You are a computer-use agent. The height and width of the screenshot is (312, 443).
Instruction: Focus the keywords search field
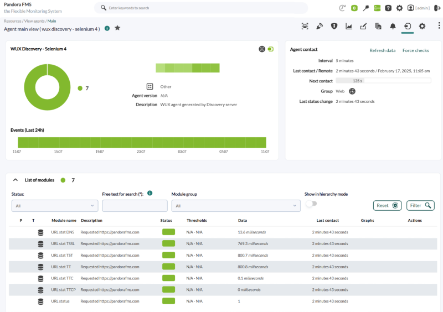tap(201, 8)
